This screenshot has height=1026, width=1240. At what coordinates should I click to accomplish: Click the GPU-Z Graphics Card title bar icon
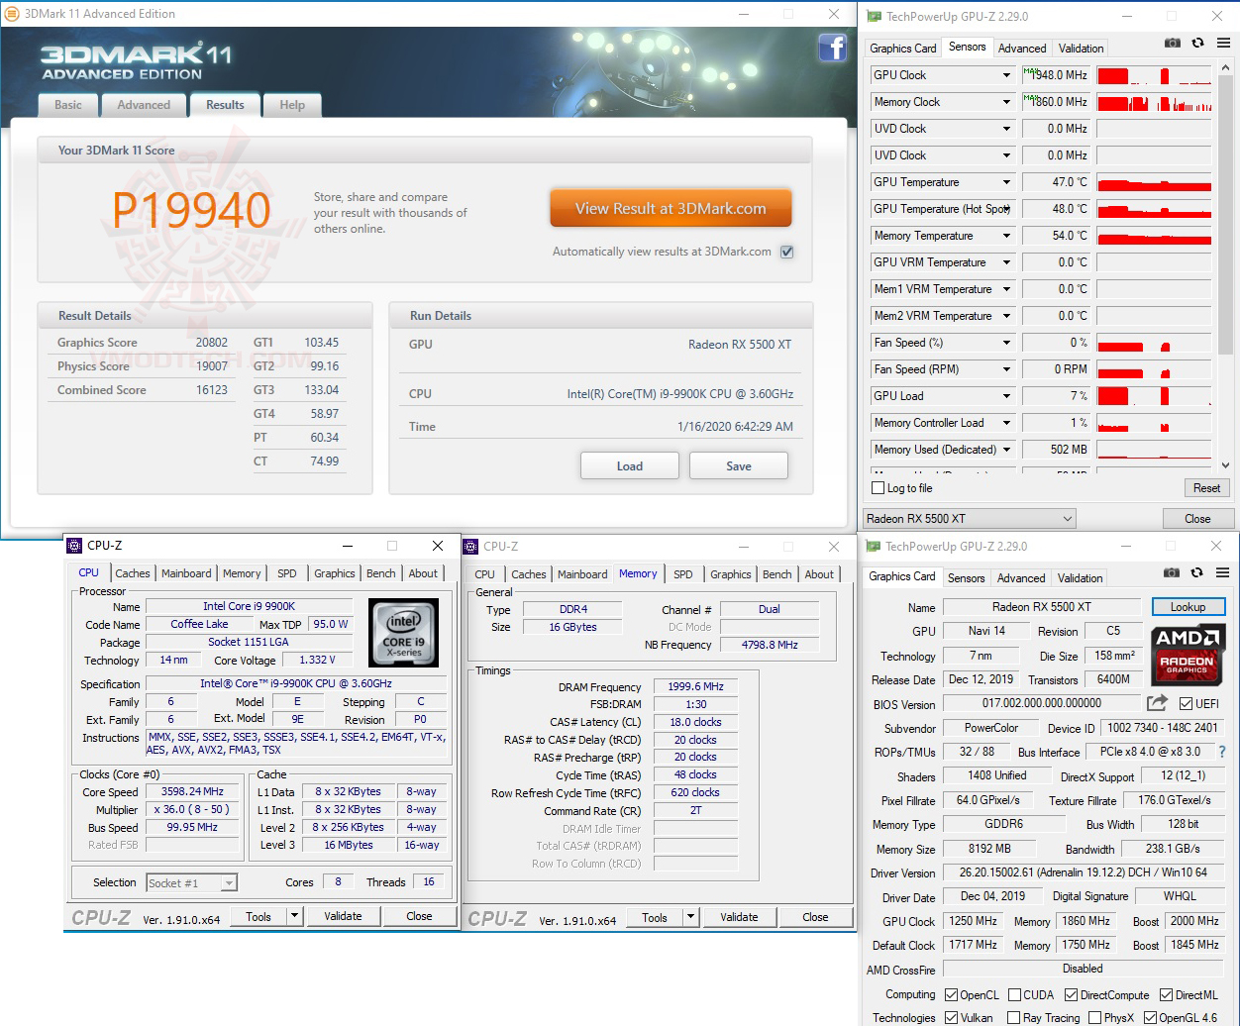pyautogui.click(x=872, y=546)
